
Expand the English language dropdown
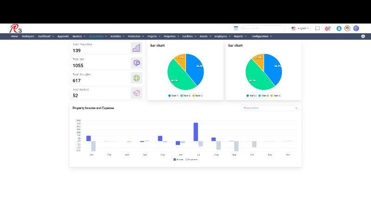300,29
